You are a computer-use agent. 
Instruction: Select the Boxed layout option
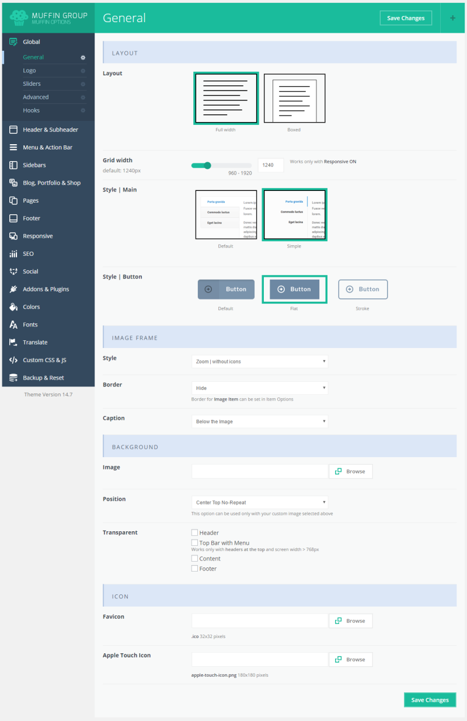coord(294,98)
